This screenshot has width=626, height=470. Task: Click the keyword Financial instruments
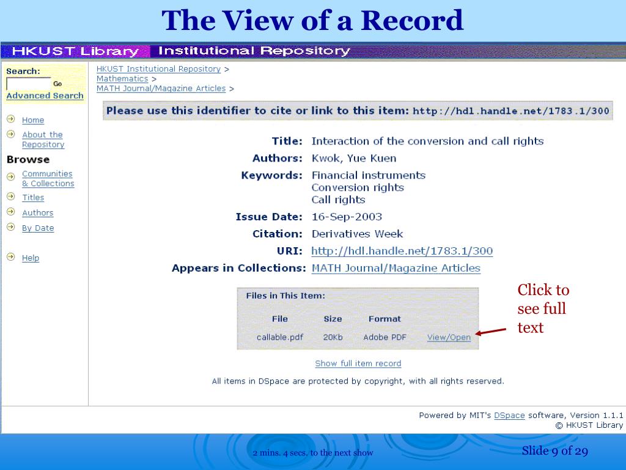click(x=369, y=175)
